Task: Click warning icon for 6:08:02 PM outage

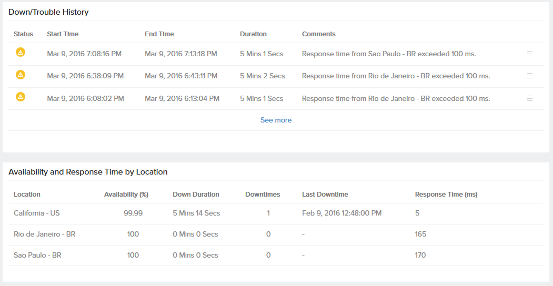Action: pyautogui.click(x=21, y=97)
